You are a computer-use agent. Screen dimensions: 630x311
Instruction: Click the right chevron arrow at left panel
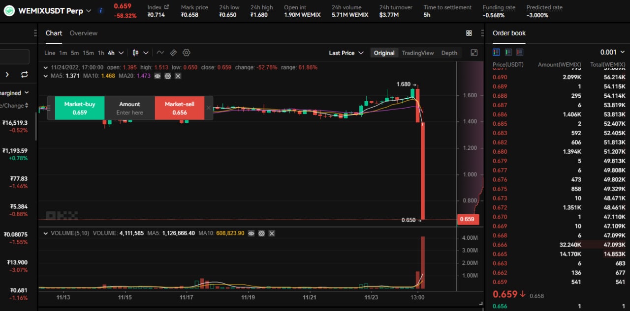click(7, 75)
